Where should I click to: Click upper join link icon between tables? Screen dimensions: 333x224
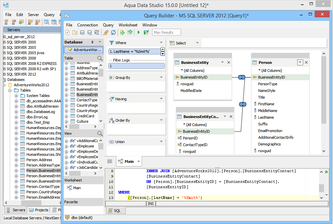242,77
